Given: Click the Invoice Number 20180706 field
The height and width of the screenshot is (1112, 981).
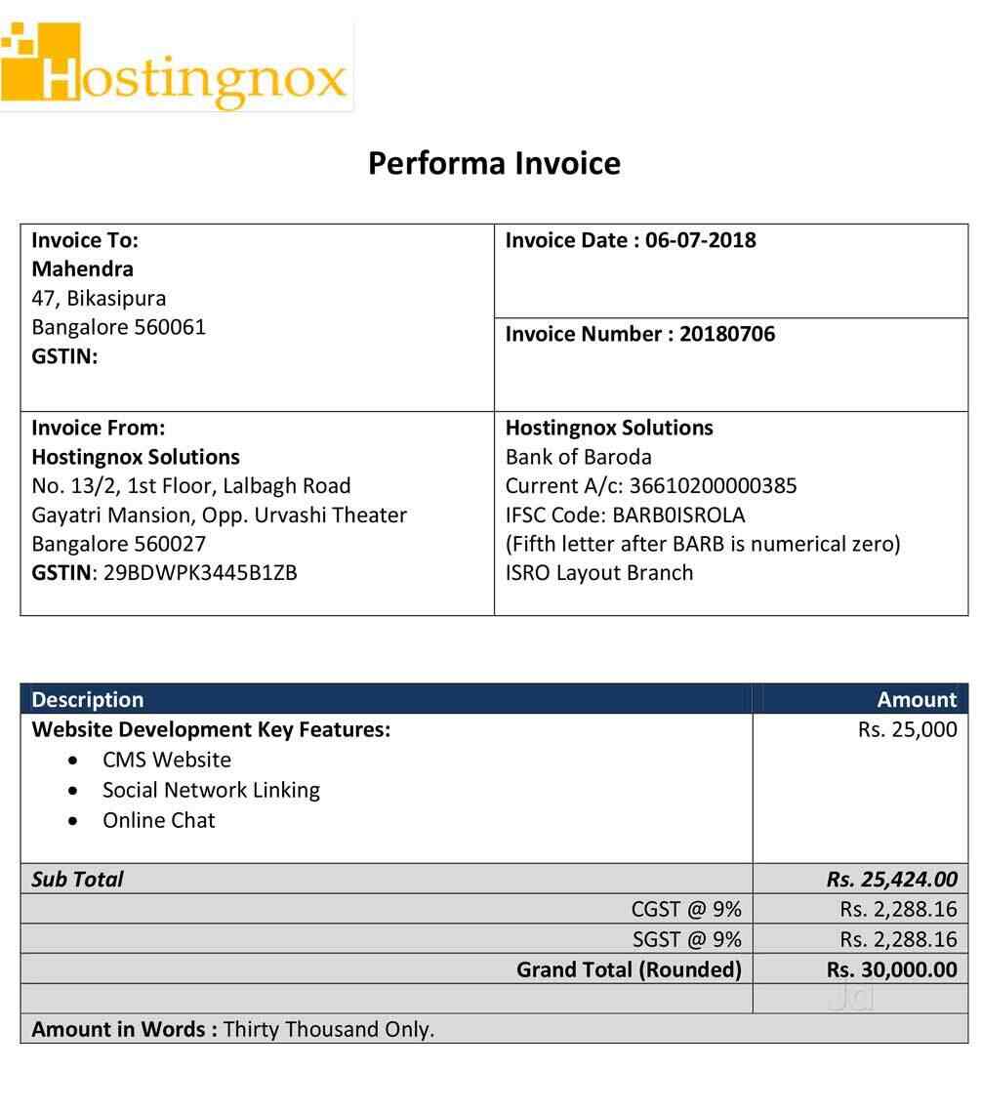Looking at the screenshot, I should click(x=639, y=334).
